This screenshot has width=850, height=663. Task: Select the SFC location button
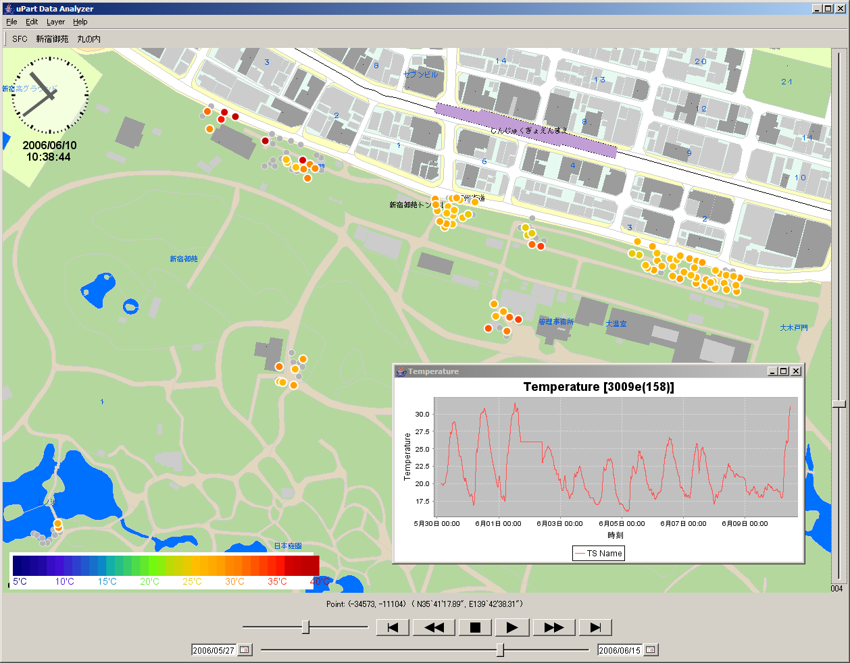20,39
